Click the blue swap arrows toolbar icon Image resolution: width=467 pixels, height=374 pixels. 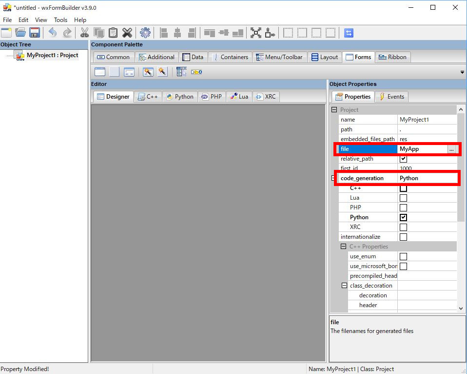(x=349, y=33)
